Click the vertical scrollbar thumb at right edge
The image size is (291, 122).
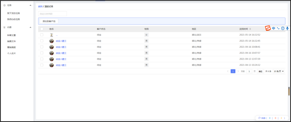[x=289, y=91]
